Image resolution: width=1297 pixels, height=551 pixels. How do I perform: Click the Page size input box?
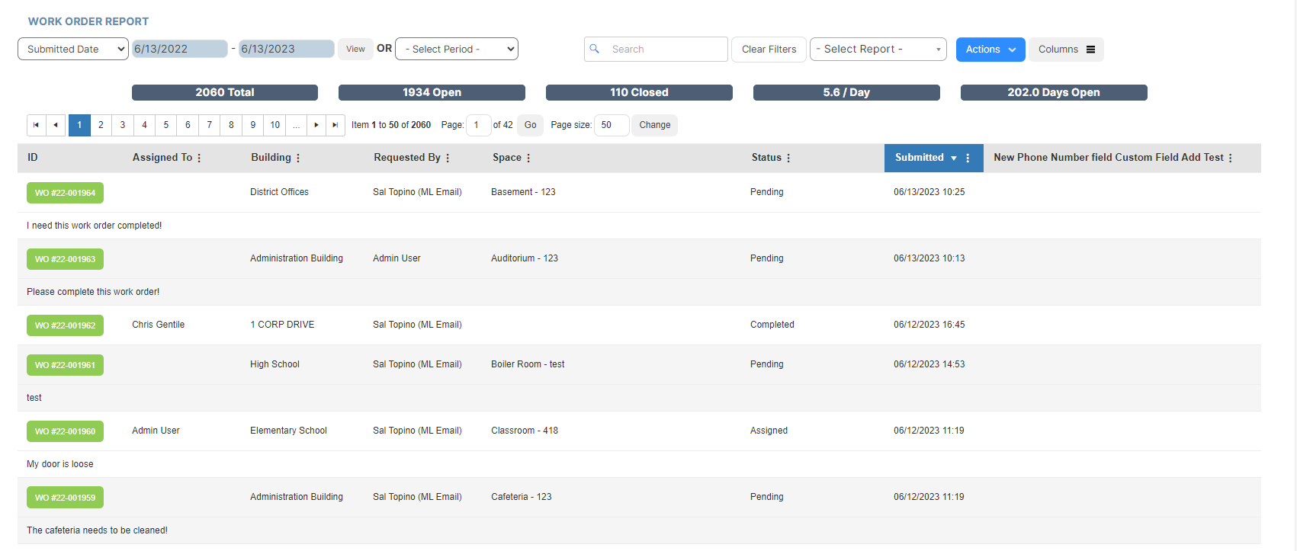tap(612, 125)
